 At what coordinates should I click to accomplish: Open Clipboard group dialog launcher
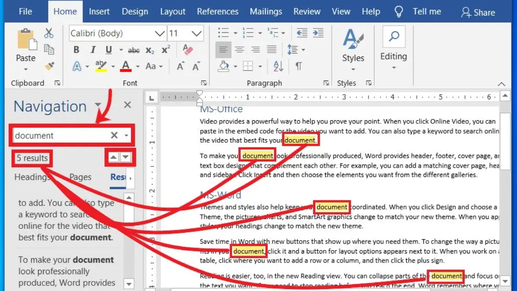pos(57,83)
